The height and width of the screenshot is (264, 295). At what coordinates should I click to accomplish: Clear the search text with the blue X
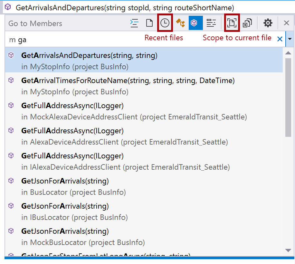pyautogui.click(x=280, y=39)
